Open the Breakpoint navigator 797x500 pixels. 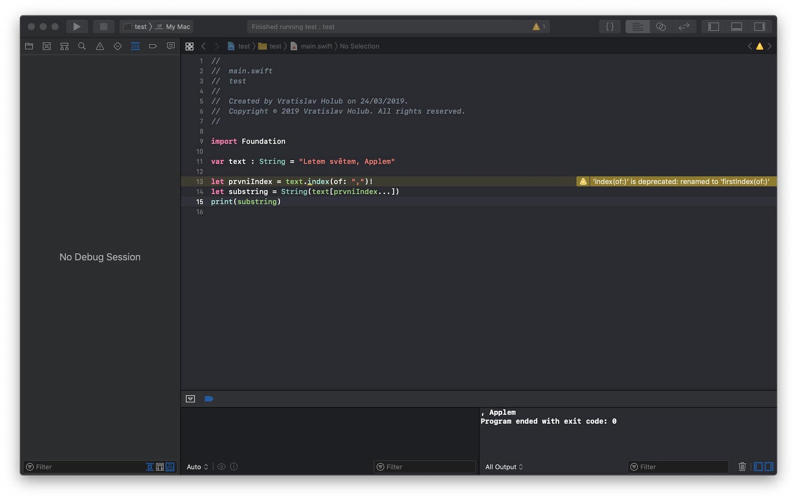(x=153, y=46)
